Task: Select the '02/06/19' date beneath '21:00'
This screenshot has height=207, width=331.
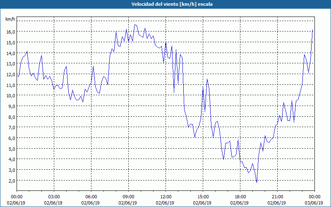Action: point(276,203)
